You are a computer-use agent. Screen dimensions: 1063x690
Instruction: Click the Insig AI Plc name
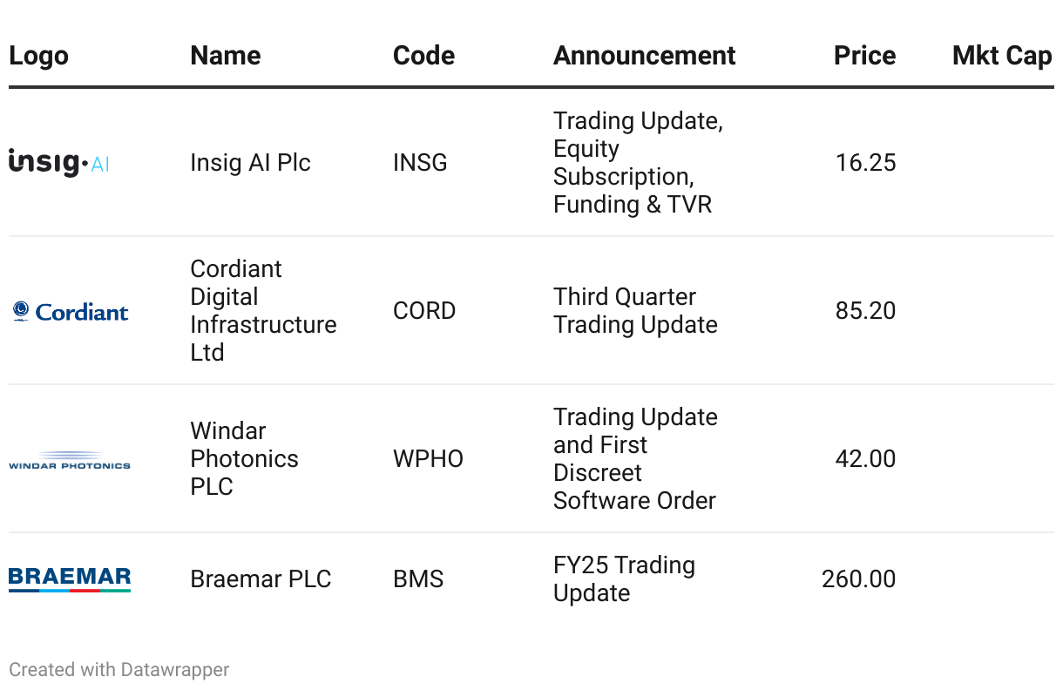coord(250,163)
